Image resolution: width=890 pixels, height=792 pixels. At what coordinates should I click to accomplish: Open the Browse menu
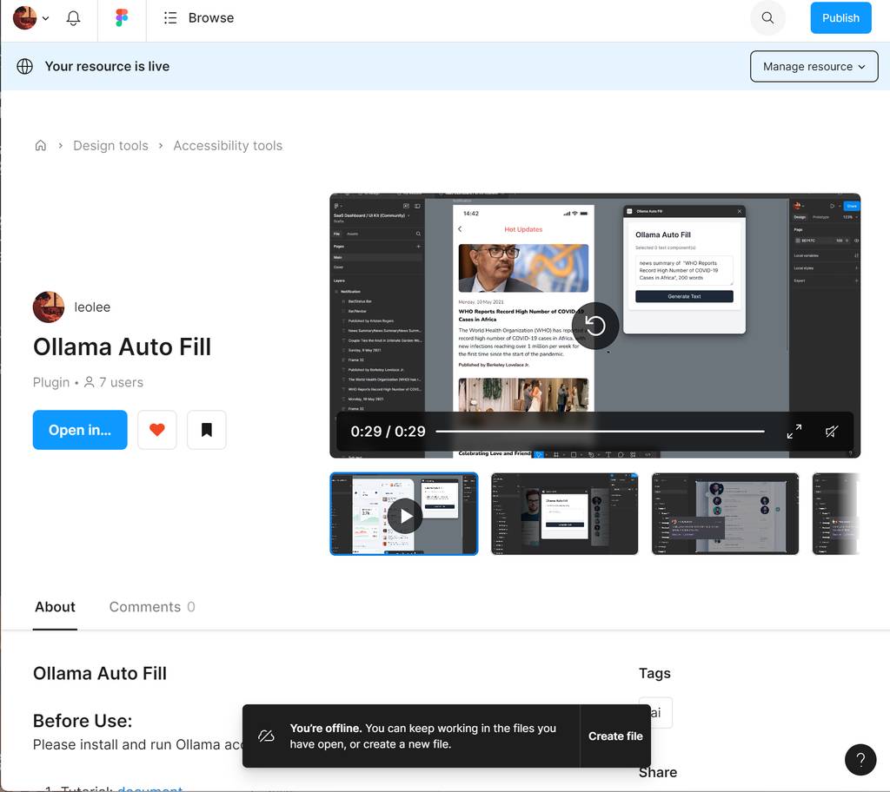point(199,18)
